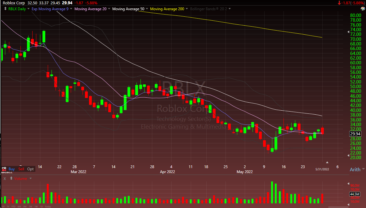This screenshot has height=208, width=366.
Task: Select the YTD time range
Action: tap(13, 206)
